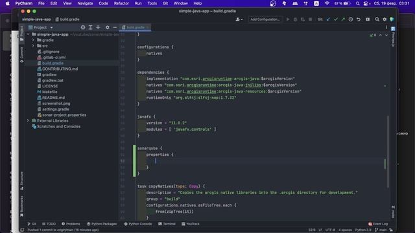Open the Terminal tool window
This screenshot has width=415, height=233.
[x=167, y=224]
